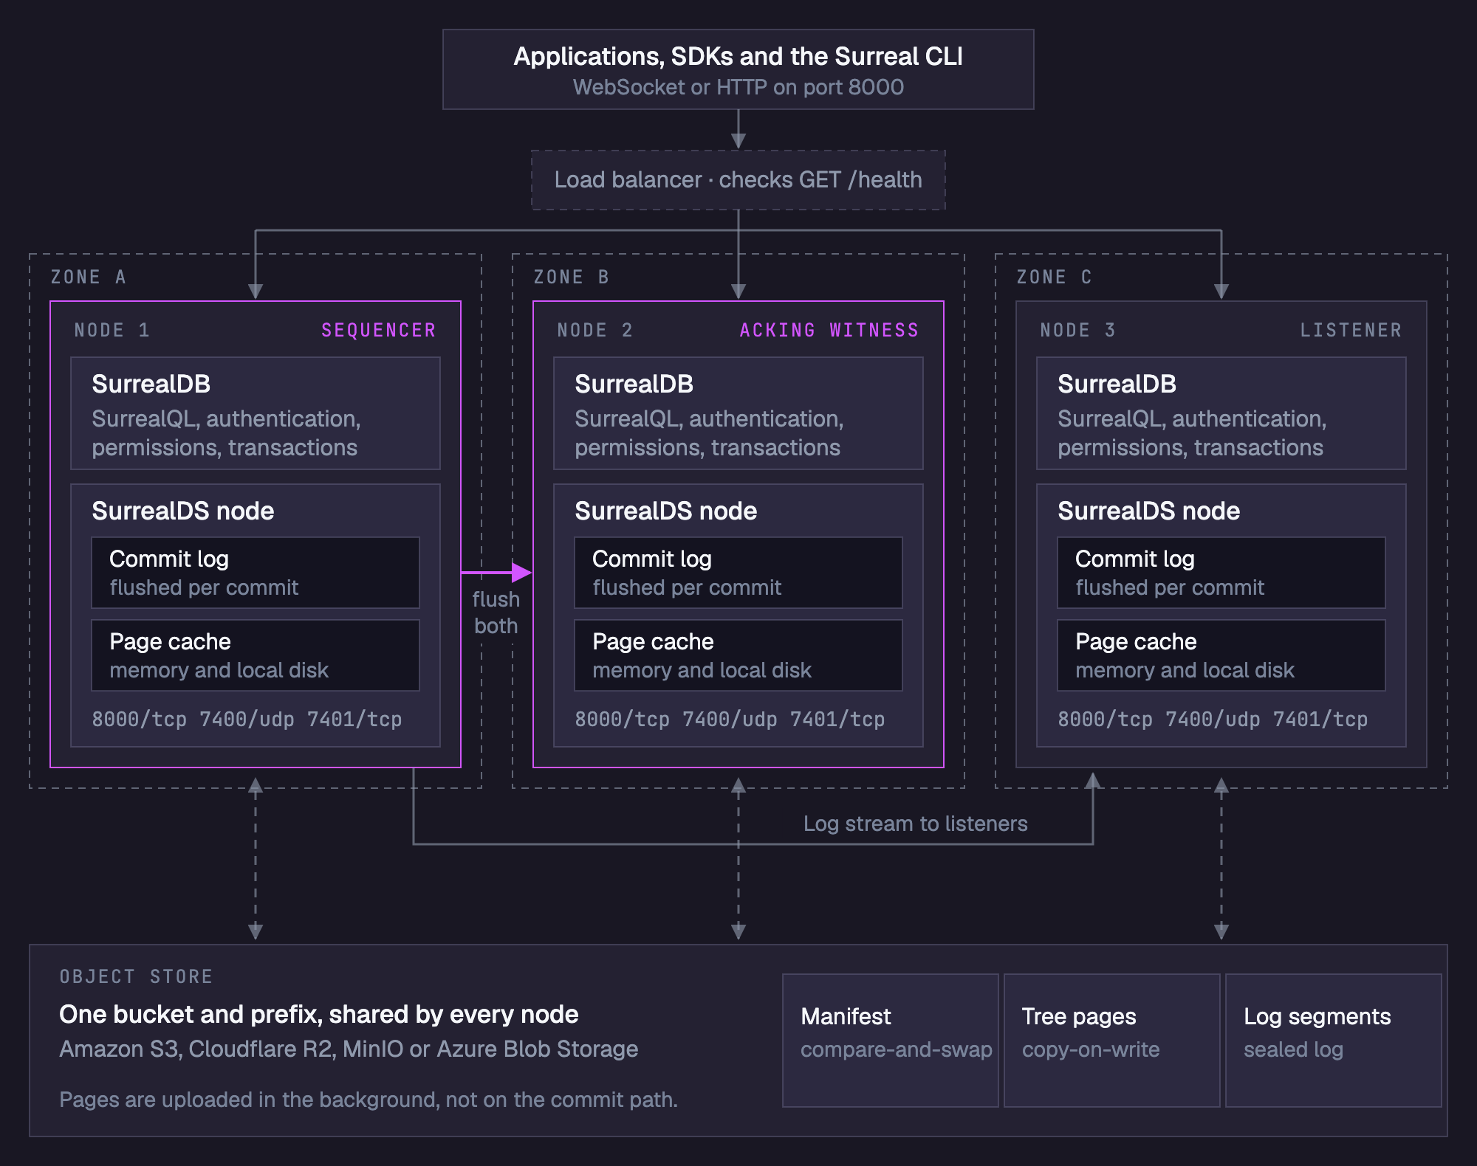
Task: Select the Tree pages copy-on-write box
Action: click(x=1112, y=1041)
